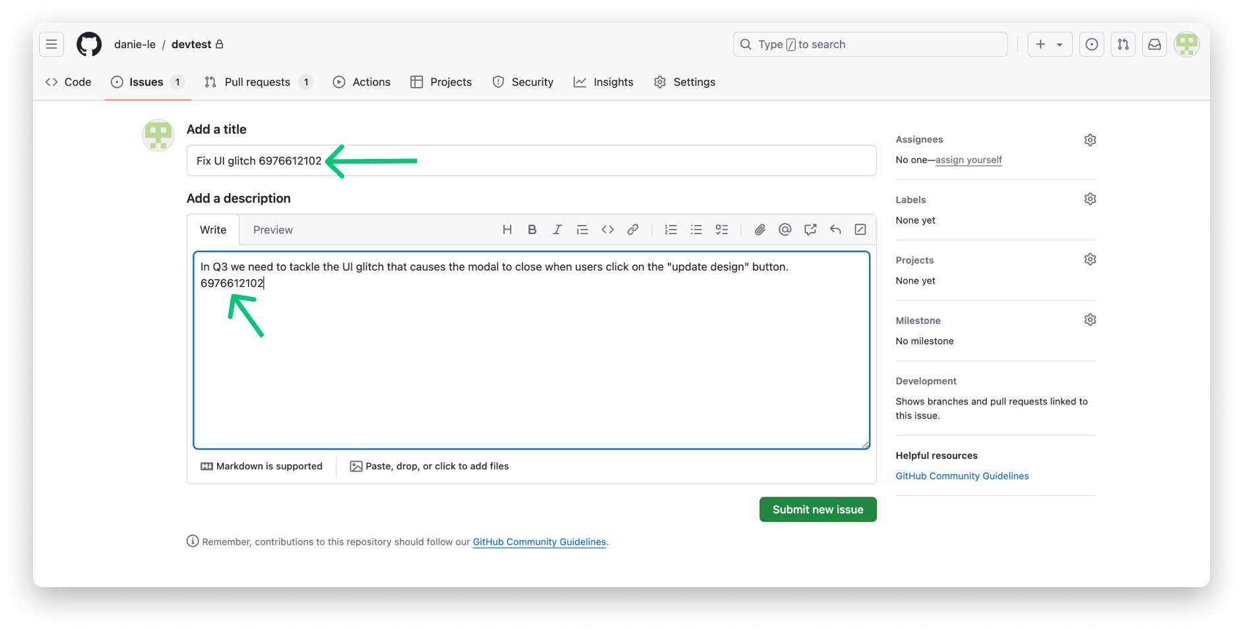The width and height of the screenshot is (1243, 630).
Task: Open the Labels settings gear
Action: [1089, 199]
